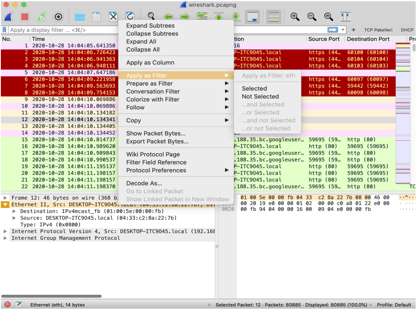Reload this capture file icon
Screen dimensions: 416x309
coord(130,16)
